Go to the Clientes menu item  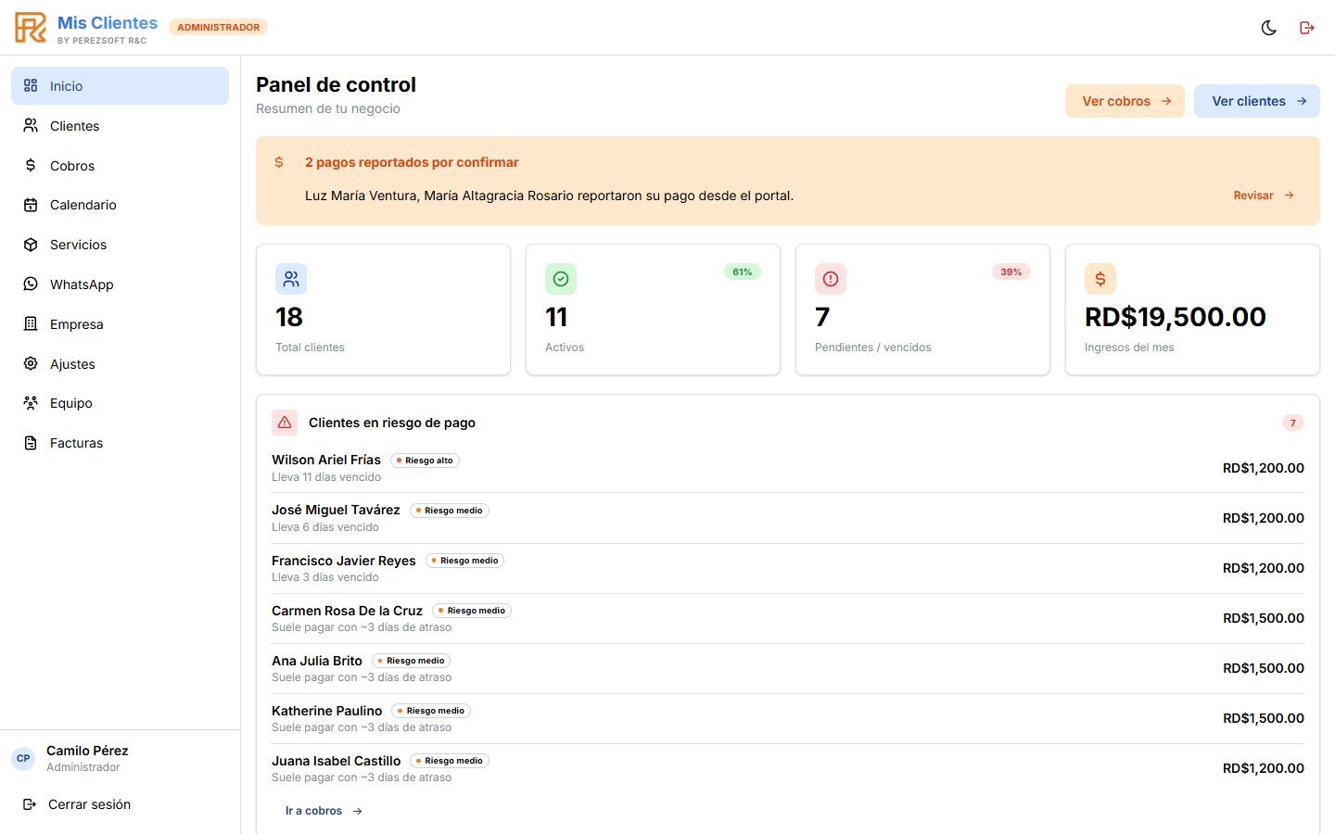120,125
